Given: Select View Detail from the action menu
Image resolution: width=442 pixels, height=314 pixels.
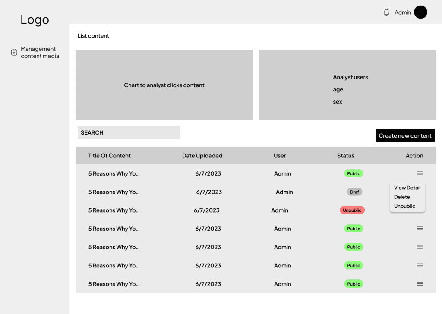Looking at the screenshot, I should [407, 188].
